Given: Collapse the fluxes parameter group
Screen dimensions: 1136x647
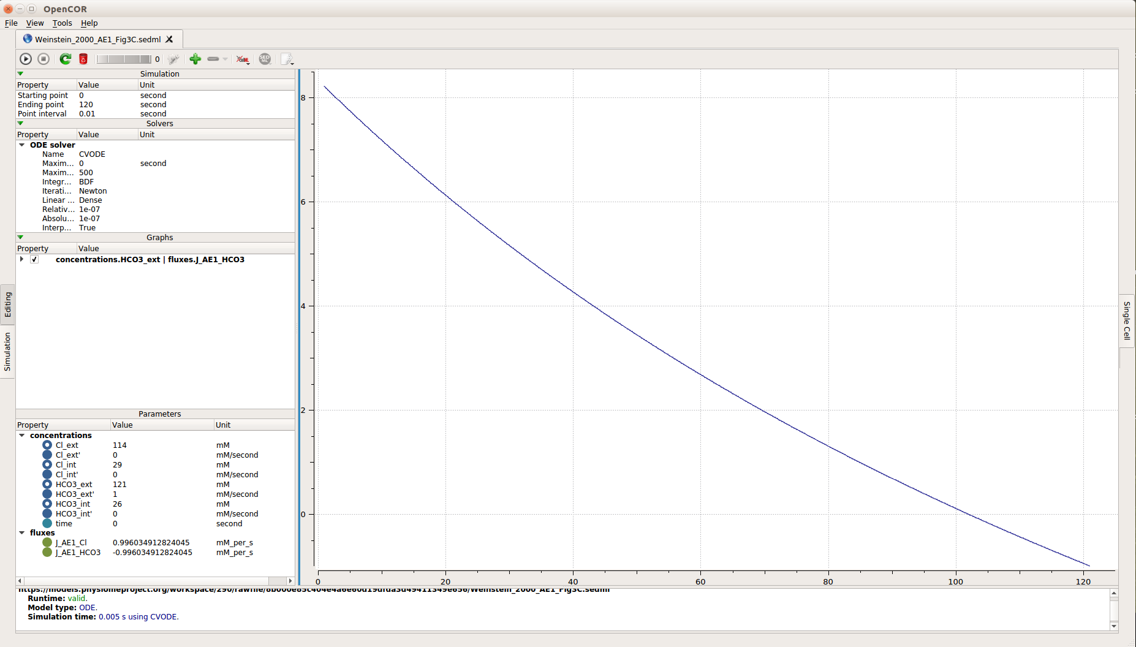Looking at the screenshot, I should point(22,533).
